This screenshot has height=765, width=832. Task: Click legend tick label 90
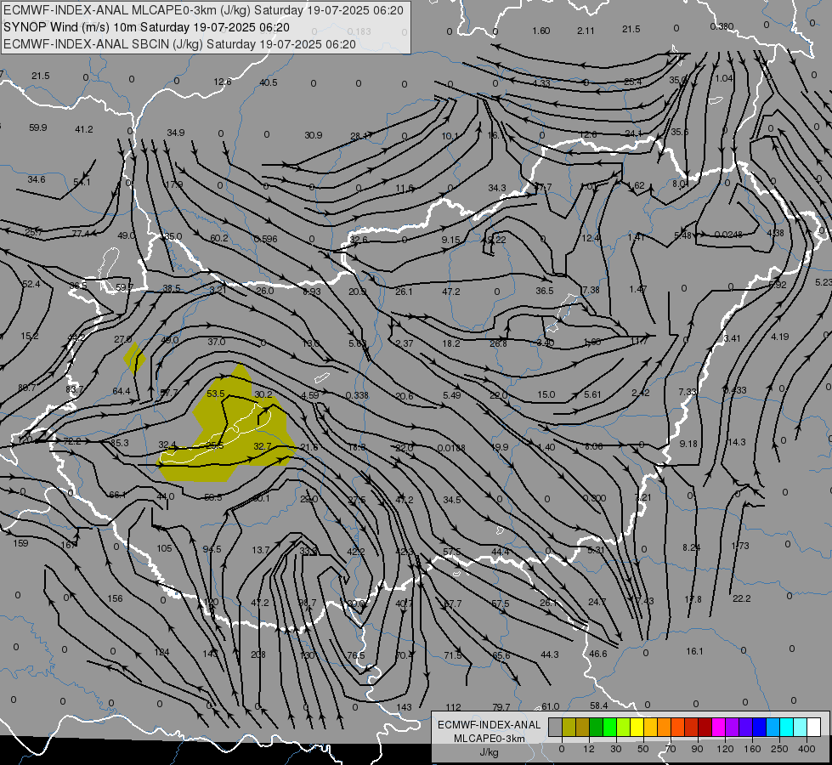pos(697,749)
